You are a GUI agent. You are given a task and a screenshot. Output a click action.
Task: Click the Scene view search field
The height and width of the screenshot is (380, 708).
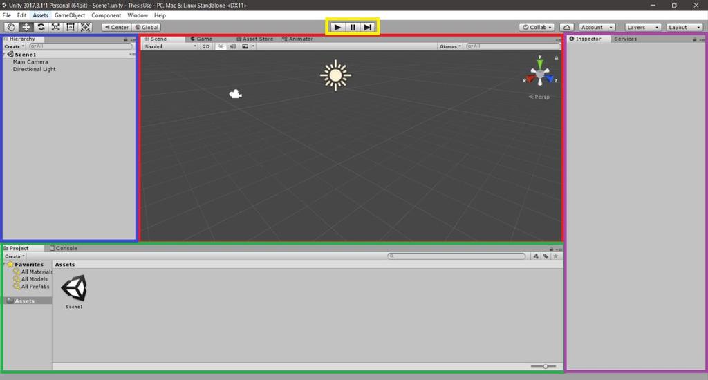(x=513, y=46)
